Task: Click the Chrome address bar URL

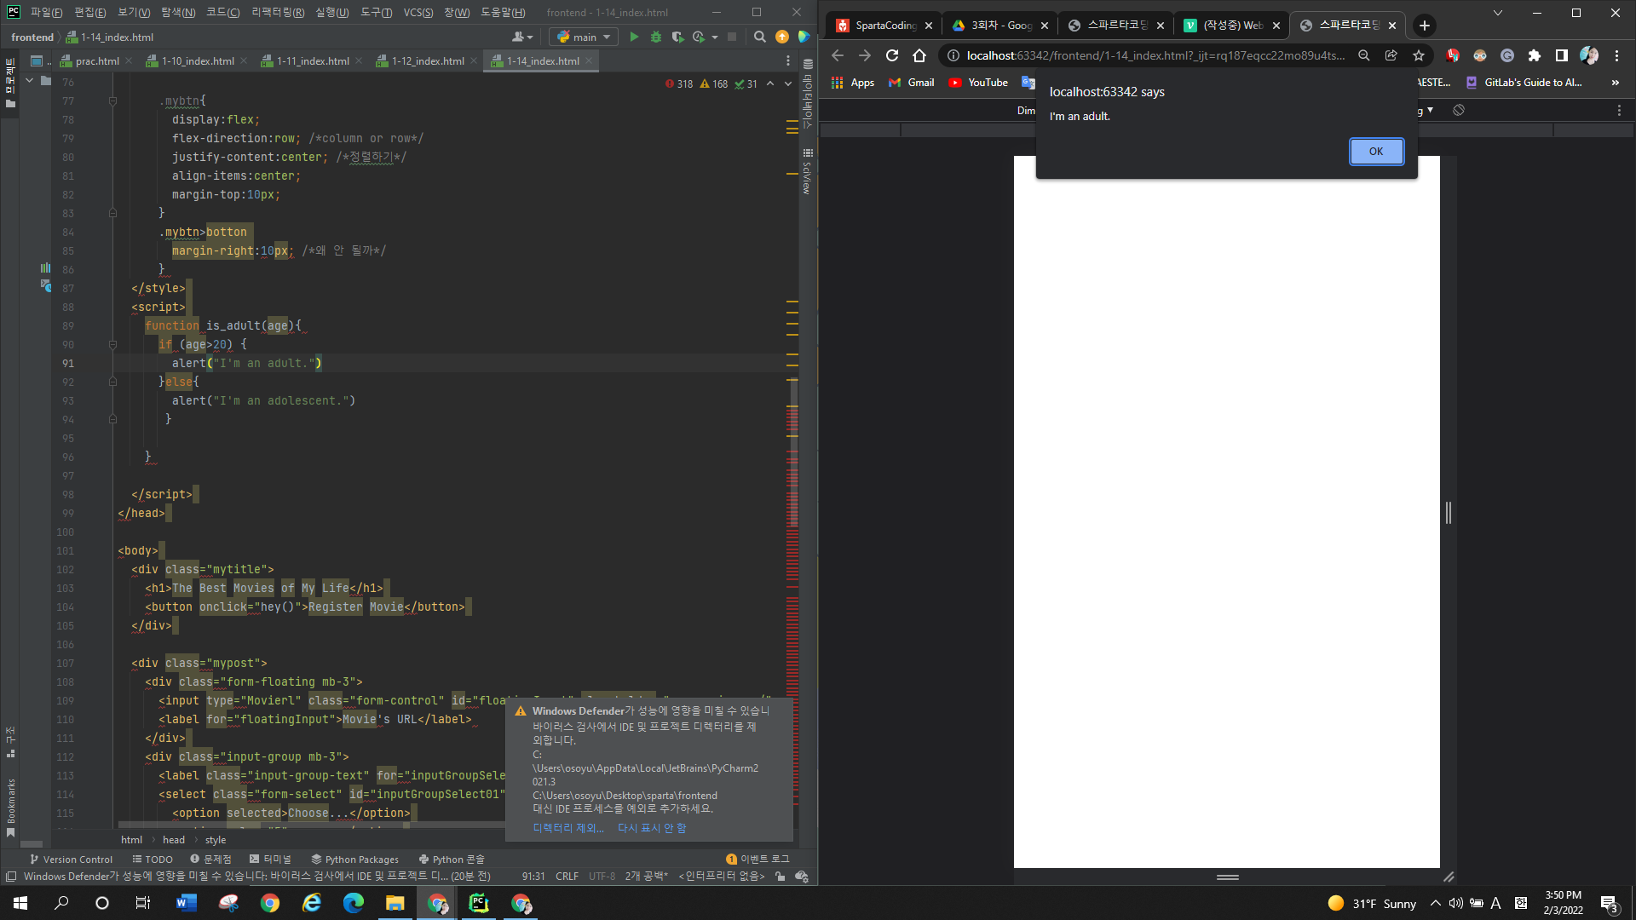Action: tap(1155, 55)
